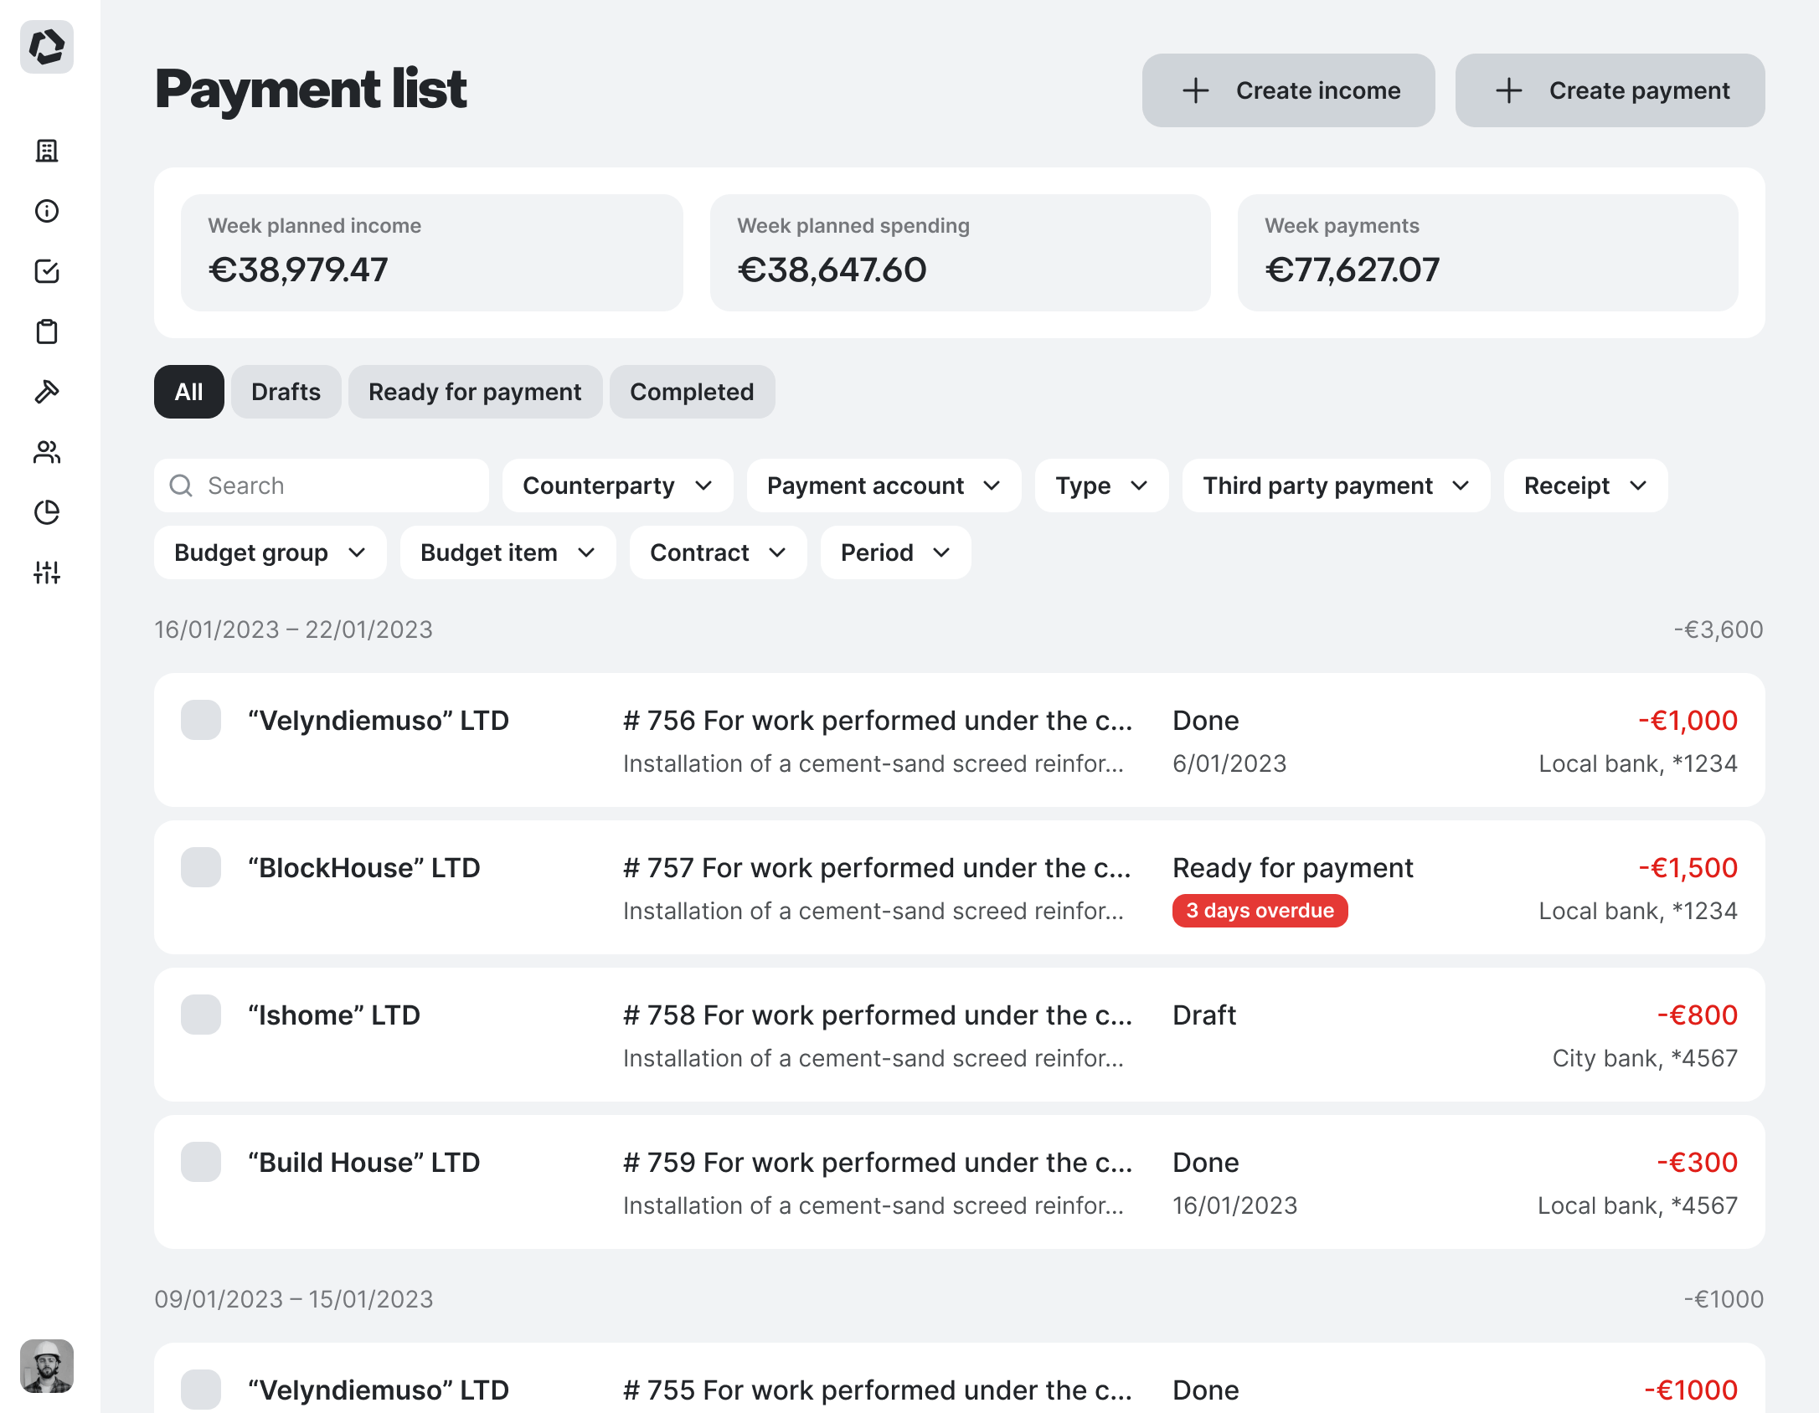This screenshot has width=1819, height=1413.
Task: Tick the checkbox for payment #756
Action: 201,720
